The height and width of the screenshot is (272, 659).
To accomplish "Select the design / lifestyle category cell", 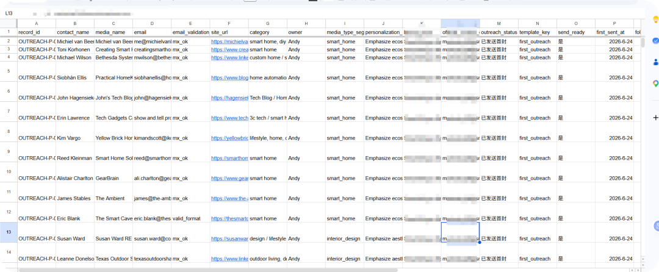I will click(x=268, y=233).
